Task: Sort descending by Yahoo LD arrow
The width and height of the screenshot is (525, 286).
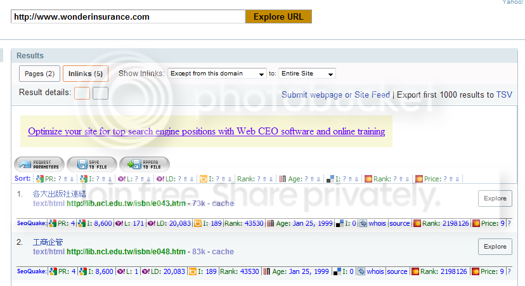Action: [191, 179]
